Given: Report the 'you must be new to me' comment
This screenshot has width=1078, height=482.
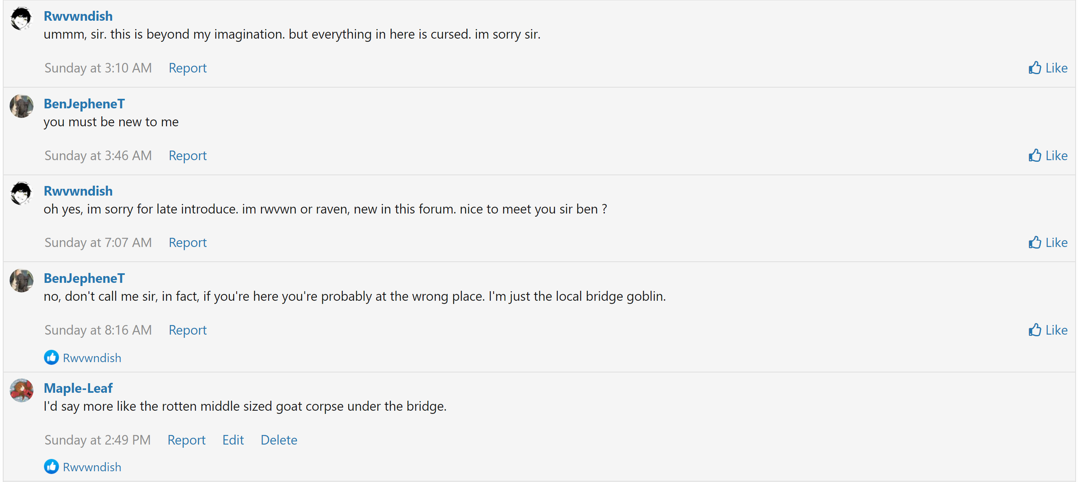Looking at the screenshot, I should (188, 155).
